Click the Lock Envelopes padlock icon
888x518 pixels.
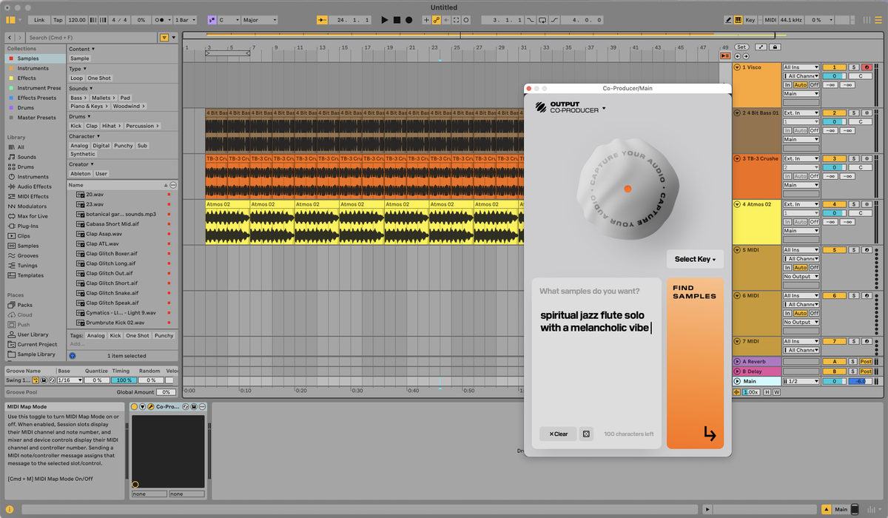[x=775, y=47]
